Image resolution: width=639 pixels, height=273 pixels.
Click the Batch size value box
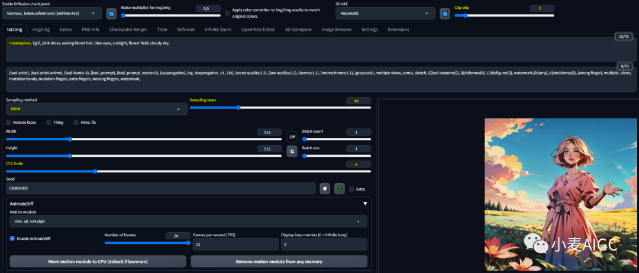pyautogui.click(x=359, y=149)
